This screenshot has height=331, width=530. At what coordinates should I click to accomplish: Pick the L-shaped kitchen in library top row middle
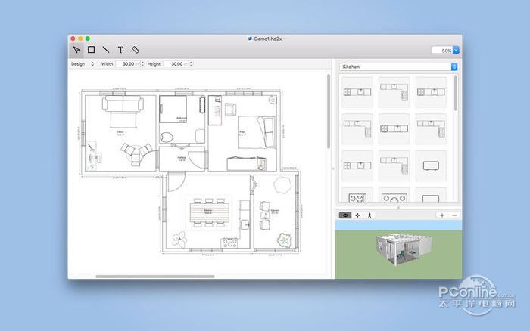point(394,92)
